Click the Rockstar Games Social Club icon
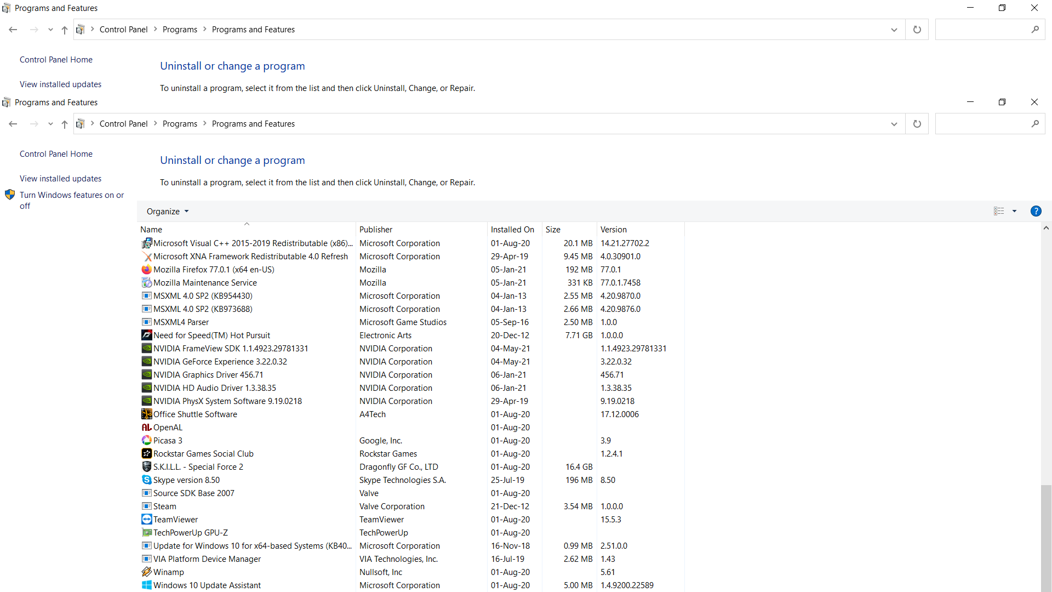 coord(146,454)
